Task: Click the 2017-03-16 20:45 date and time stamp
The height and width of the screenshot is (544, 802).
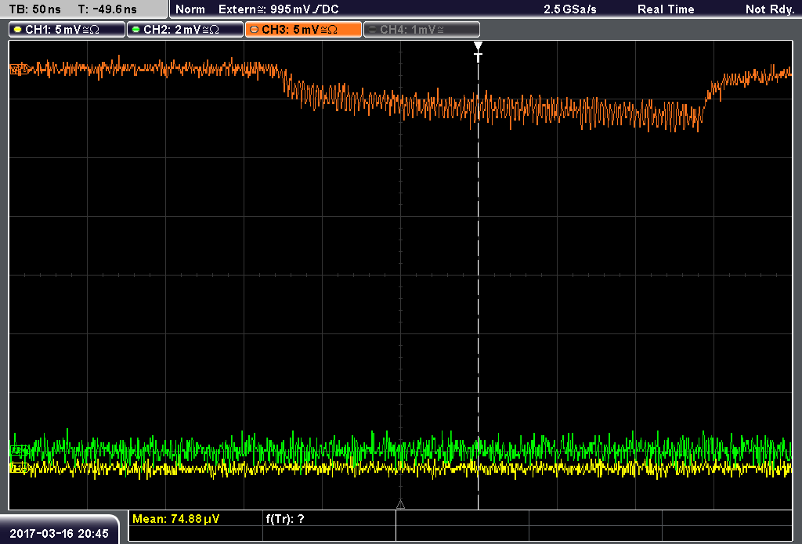Action: click(59, 534)
